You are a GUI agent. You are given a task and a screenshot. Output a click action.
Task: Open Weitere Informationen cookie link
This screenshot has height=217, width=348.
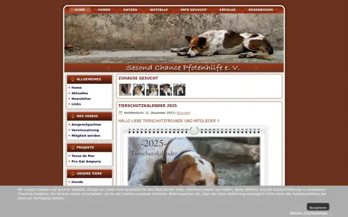pos(309,213)
